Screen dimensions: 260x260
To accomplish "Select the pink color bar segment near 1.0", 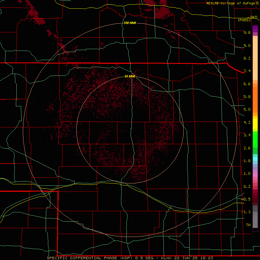I will point(255,175).
